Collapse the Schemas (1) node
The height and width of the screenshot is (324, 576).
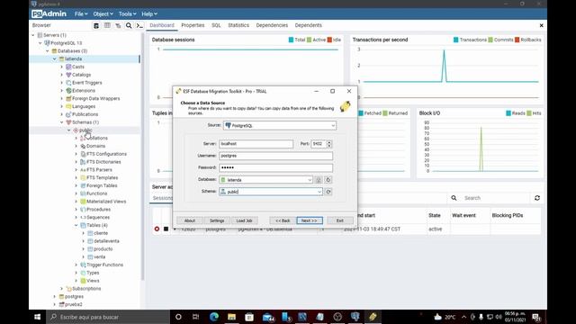point(62,122)
